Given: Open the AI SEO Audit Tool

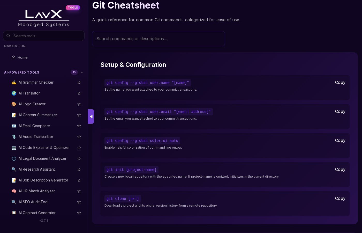Looking at the screenshot, I should [33, 202].
